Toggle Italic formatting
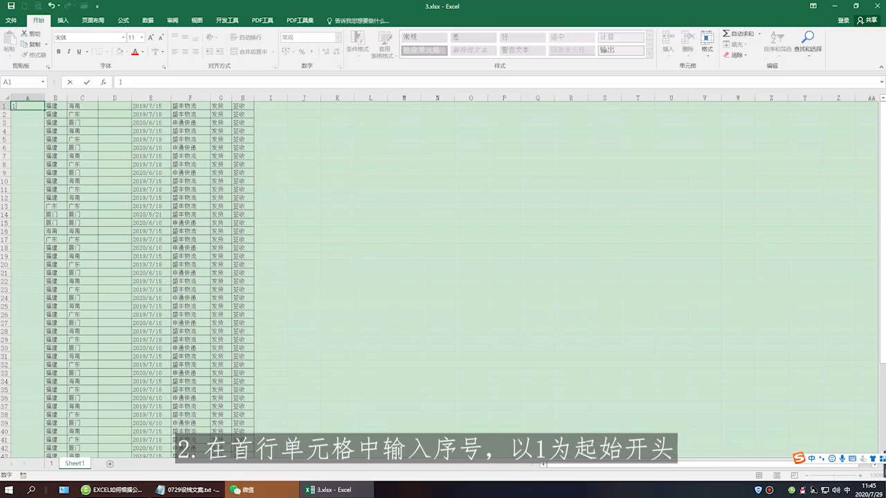 tap(69, 52)
